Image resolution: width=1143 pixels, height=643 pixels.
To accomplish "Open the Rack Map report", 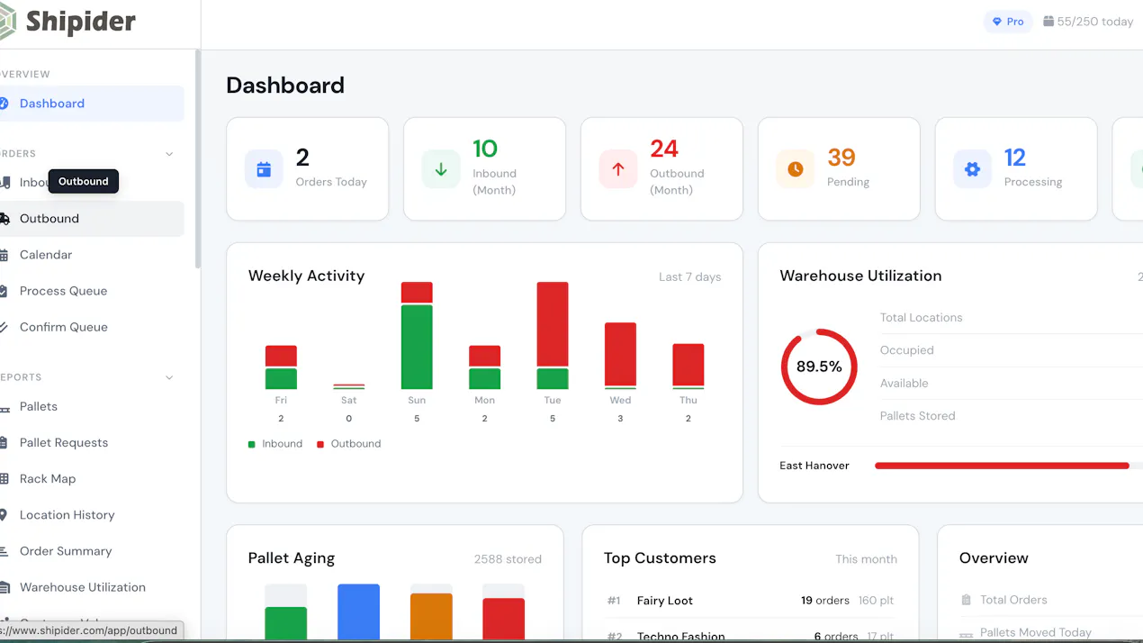I will (92, 479).
